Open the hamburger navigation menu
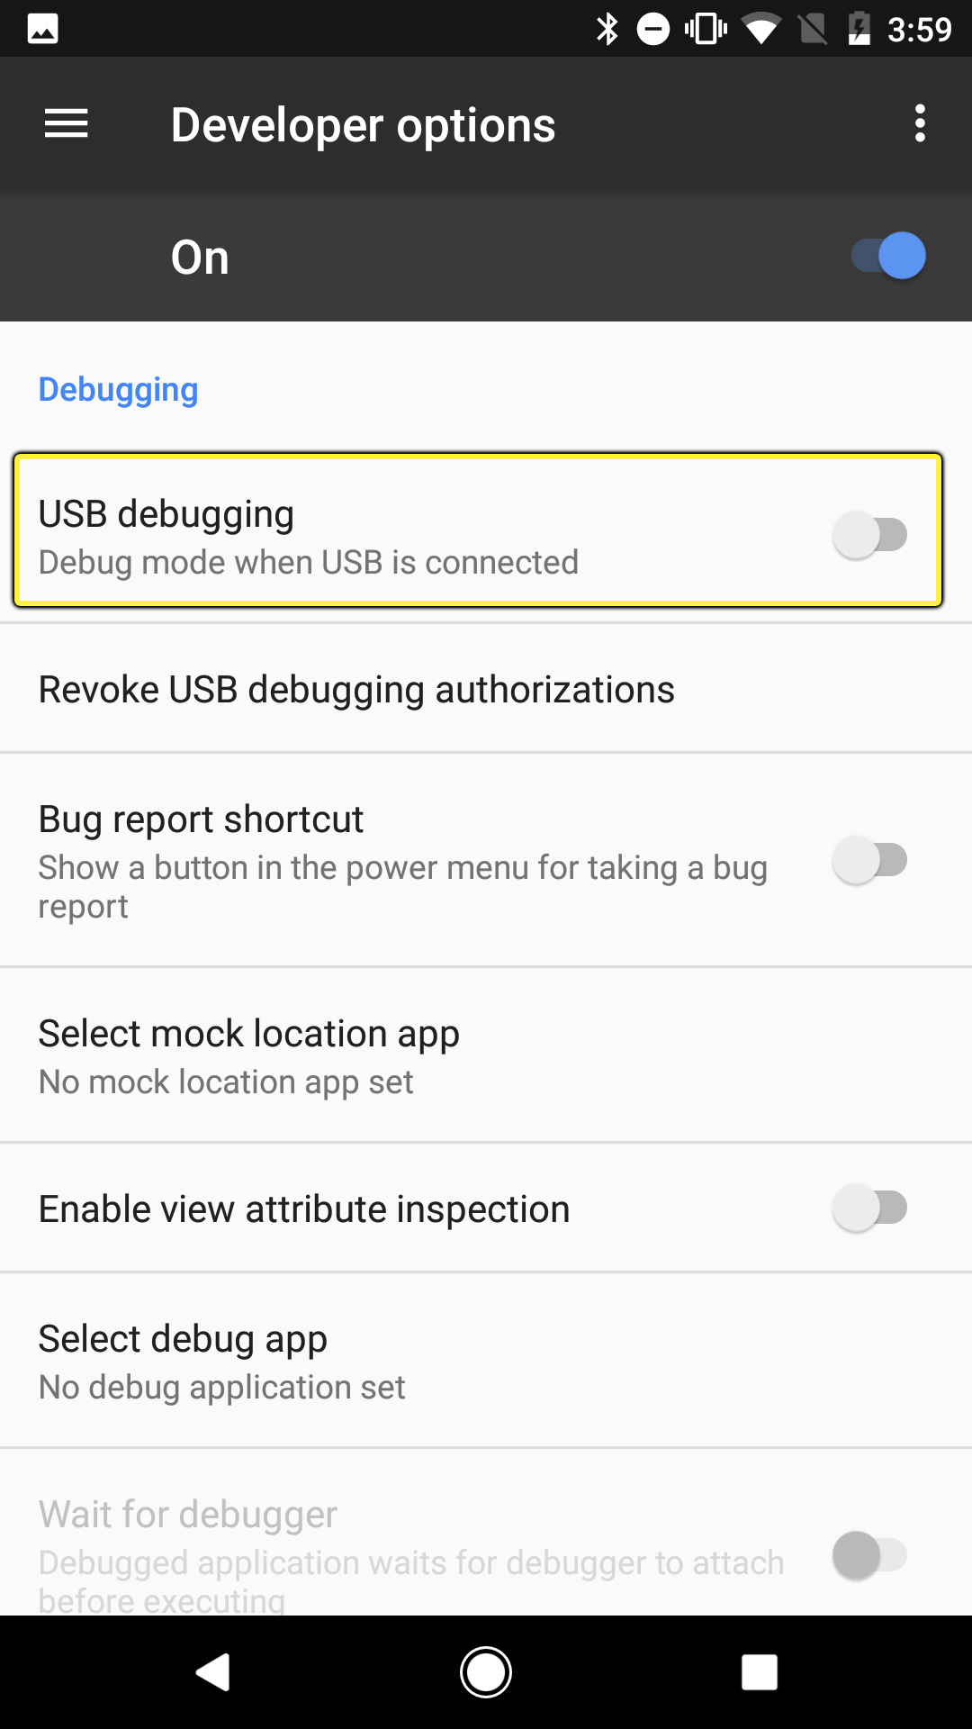The width and height of the screenshot is (972, 1729). [x=67, y=123]
